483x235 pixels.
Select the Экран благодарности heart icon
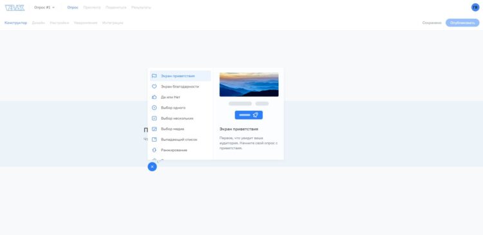click(x=155, y=86)
